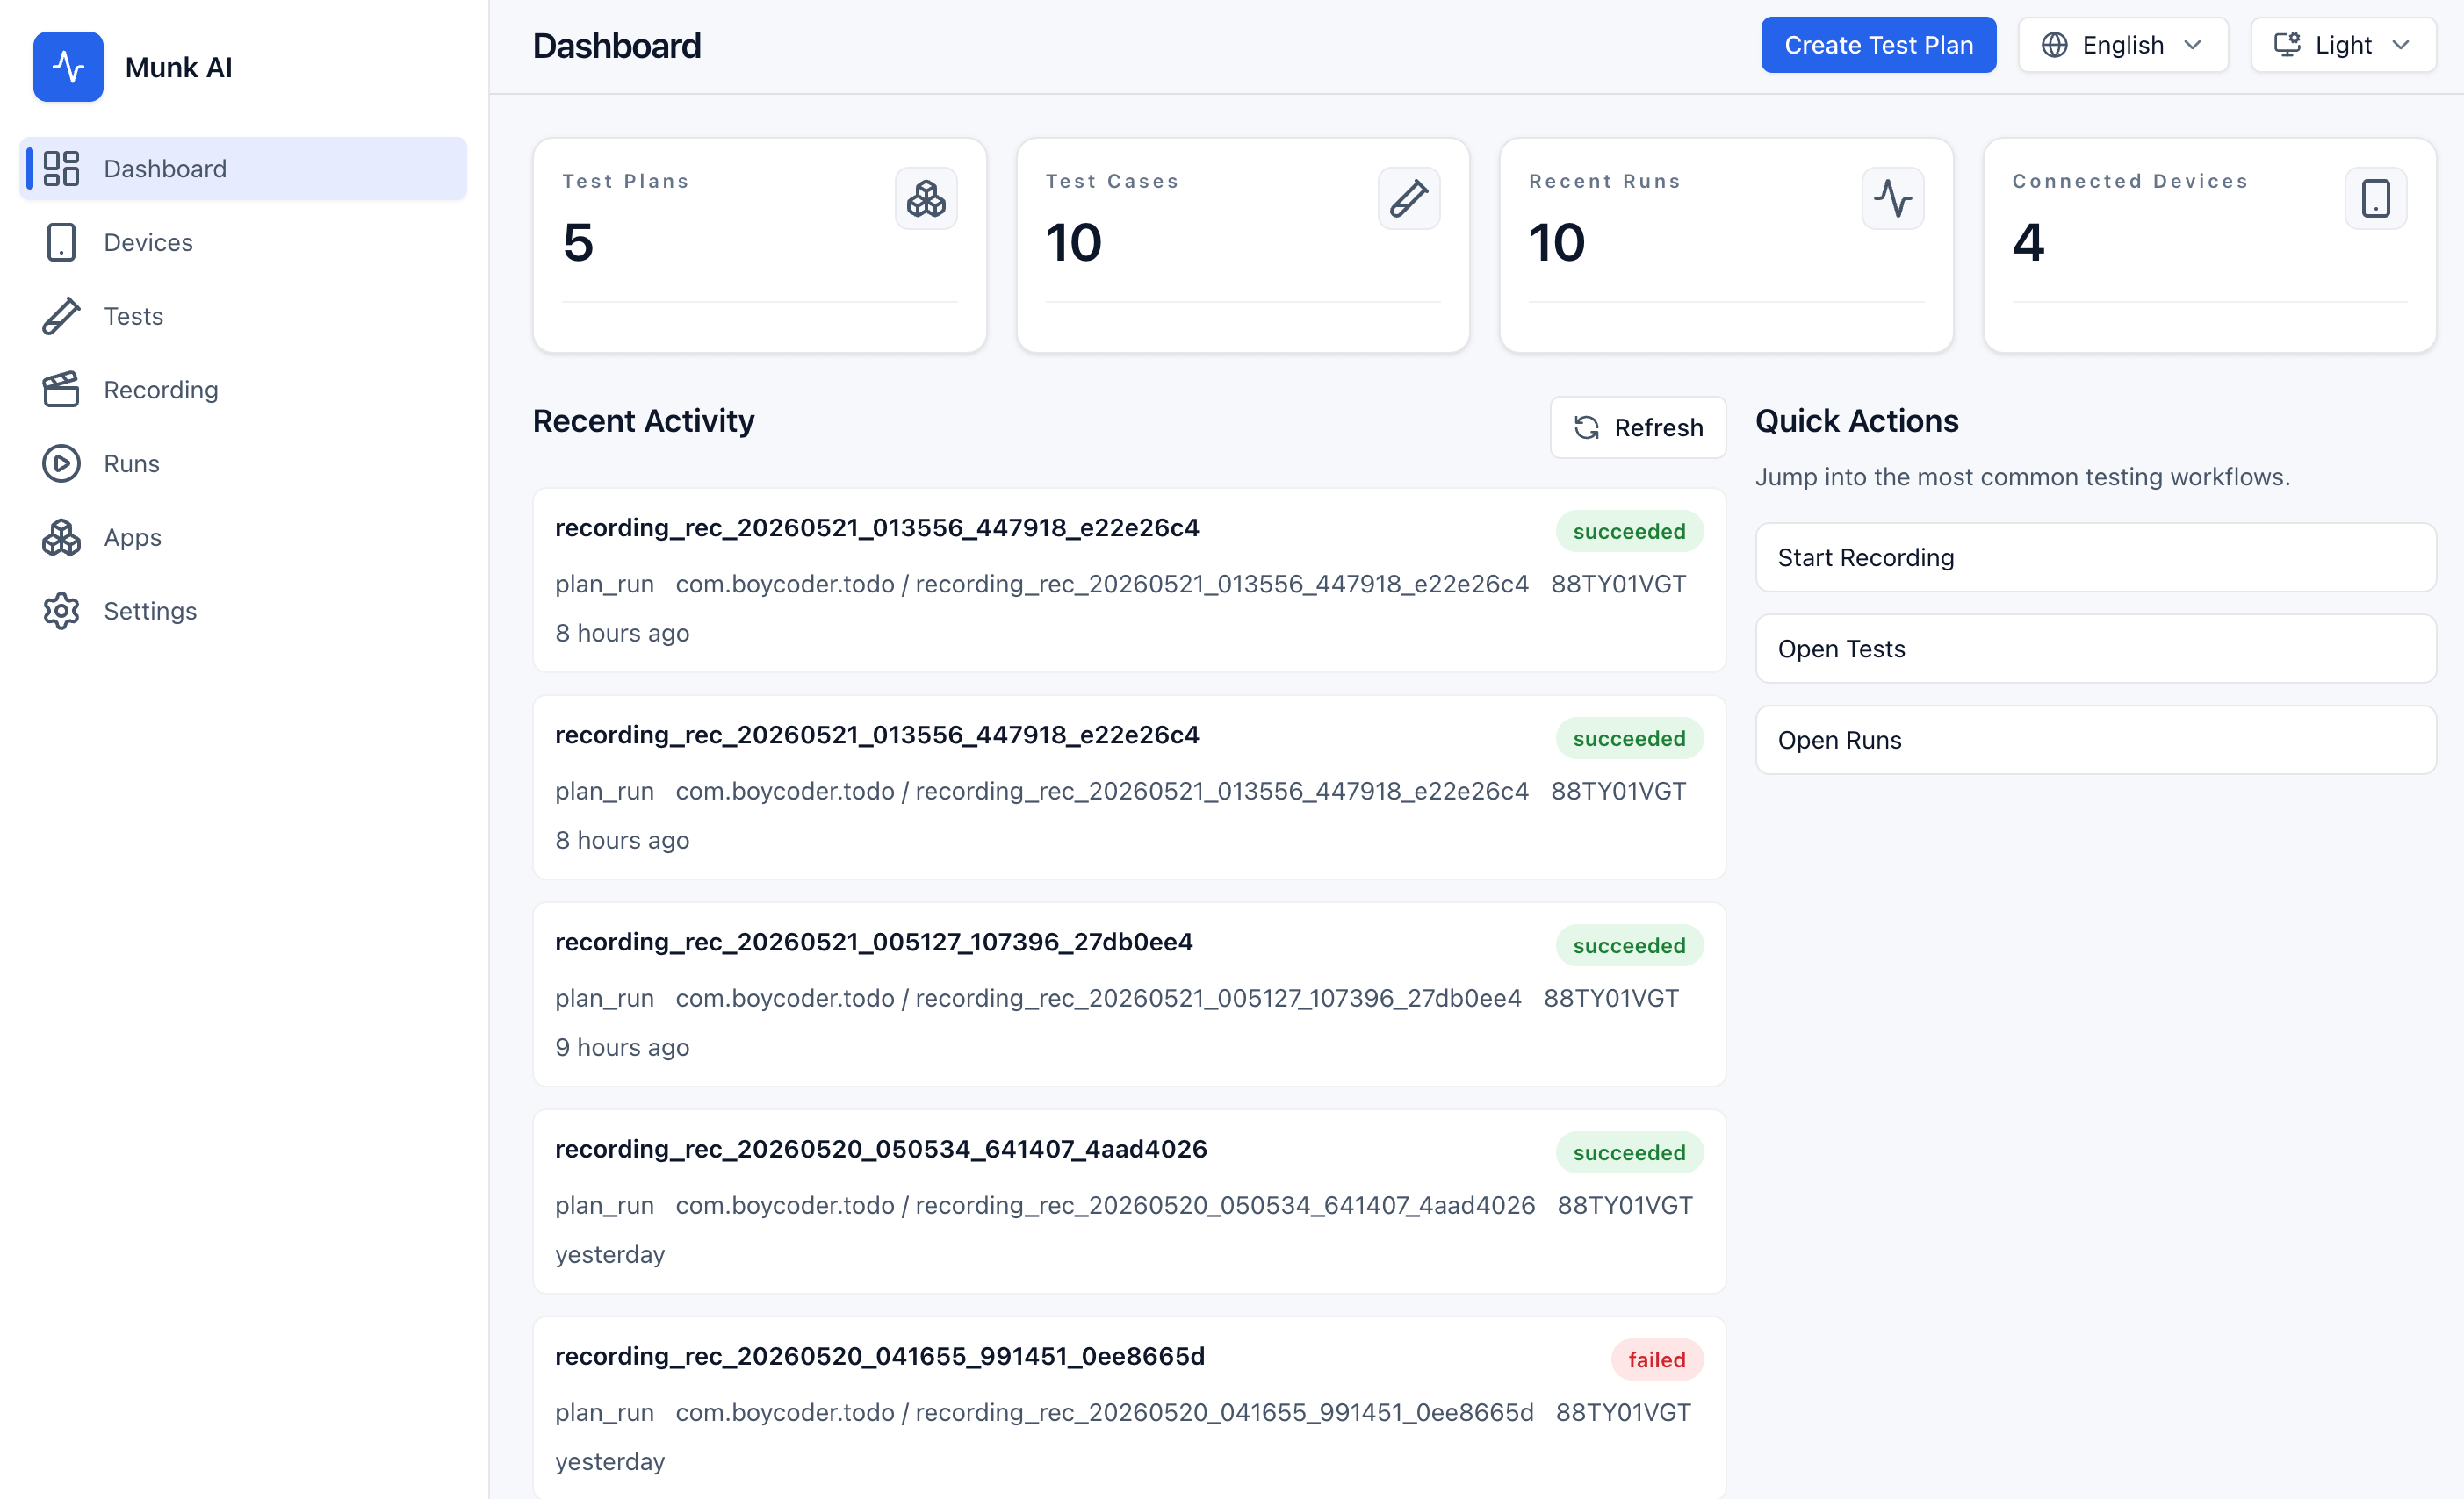Click the refresh arrows icon

click(x=1587, y=427)
